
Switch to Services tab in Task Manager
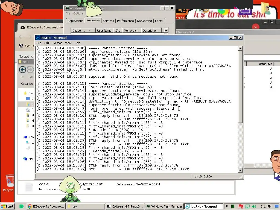pos(108,21)
